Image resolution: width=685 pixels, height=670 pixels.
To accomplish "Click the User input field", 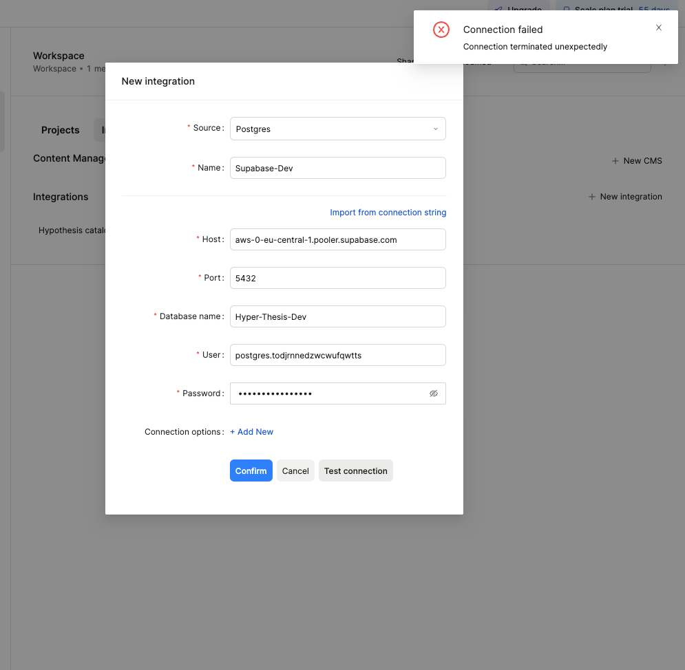I will pyautogui.click(x=337, y=355).
